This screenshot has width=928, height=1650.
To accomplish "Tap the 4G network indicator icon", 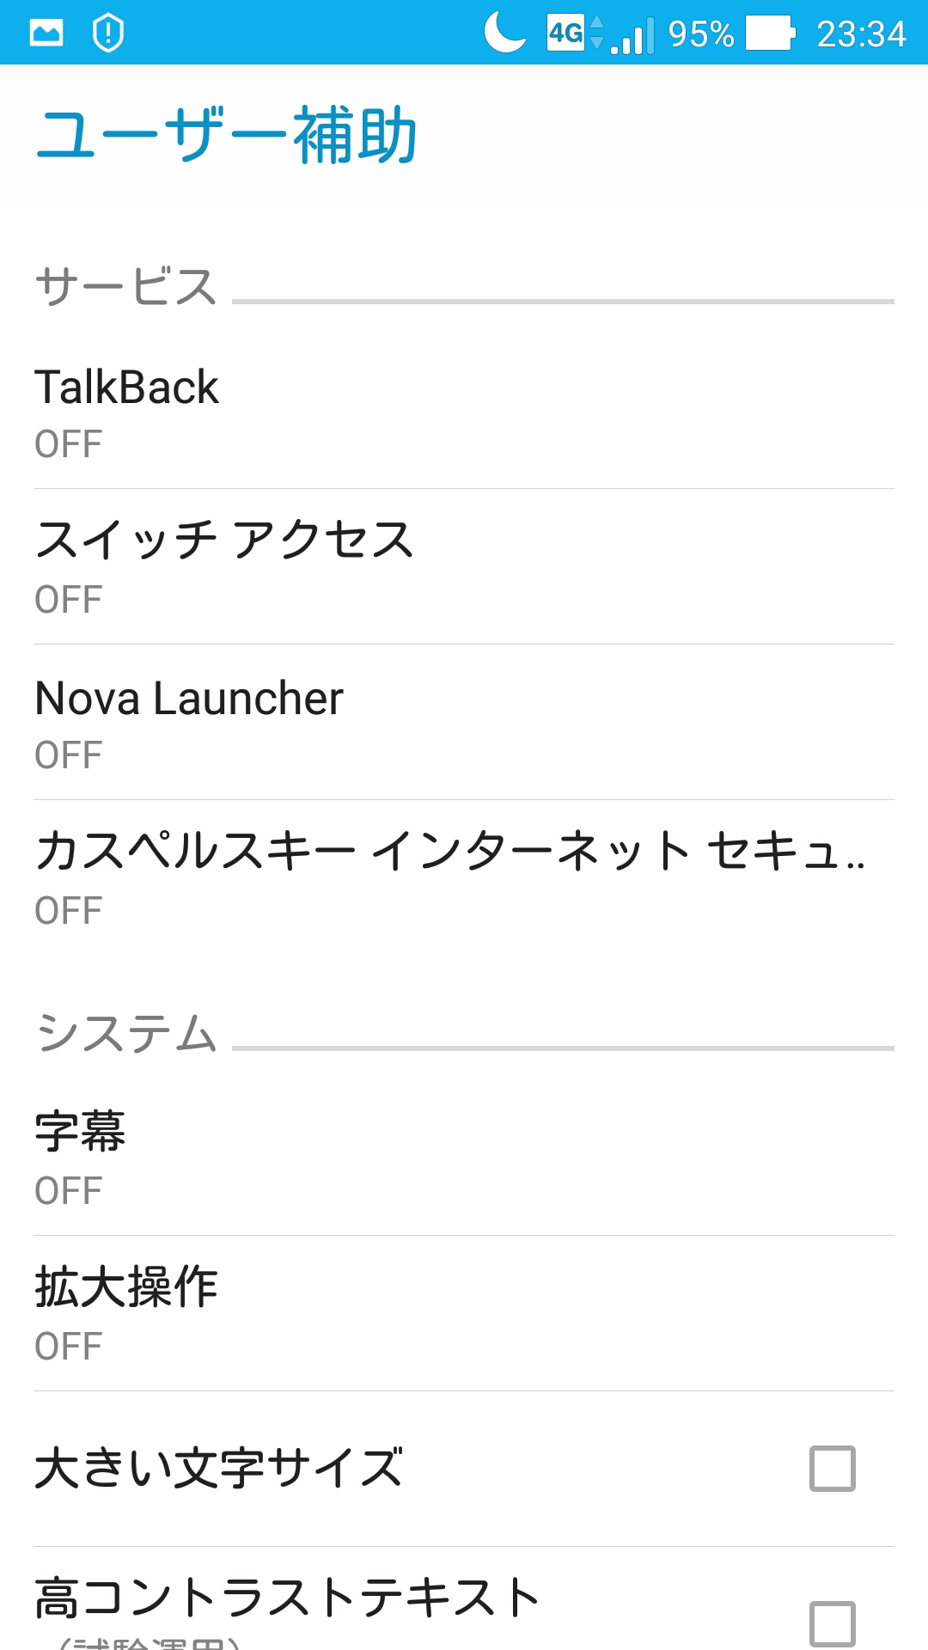I will 567,33.
